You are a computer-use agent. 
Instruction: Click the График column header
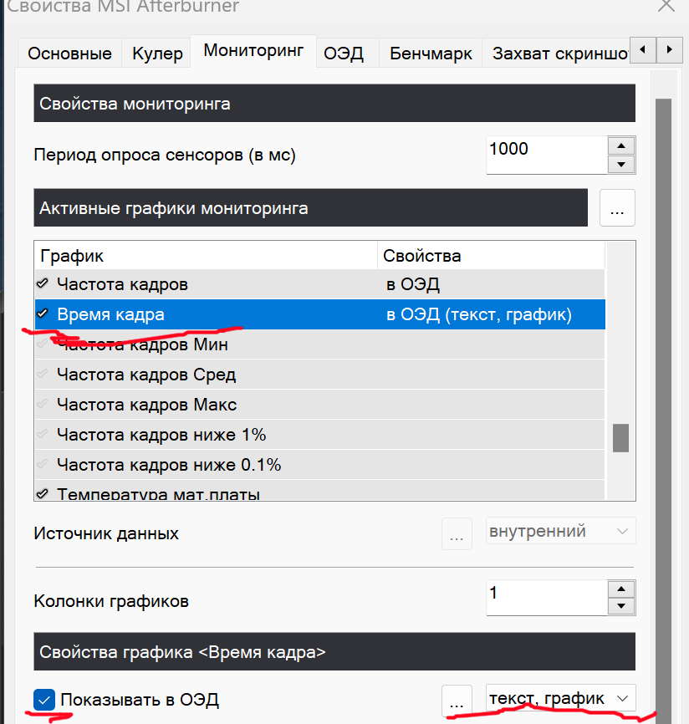tap(206, 255)
